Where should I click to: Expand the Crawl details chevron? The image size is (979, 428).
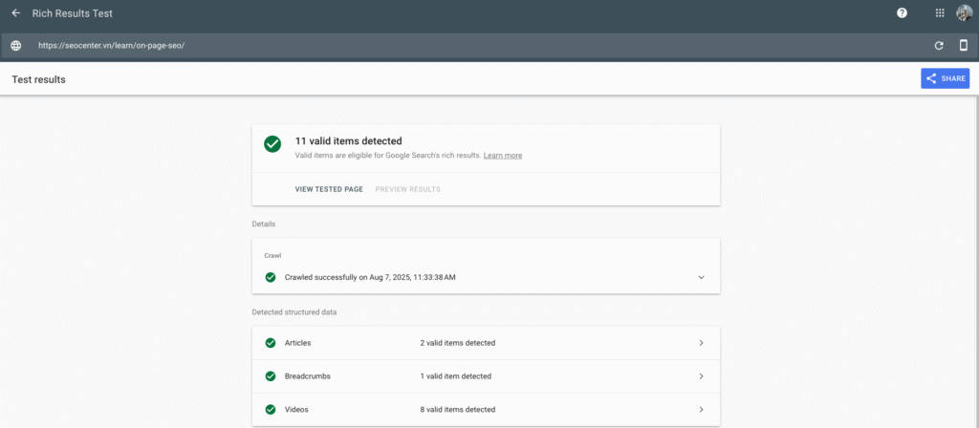(701, 277)
